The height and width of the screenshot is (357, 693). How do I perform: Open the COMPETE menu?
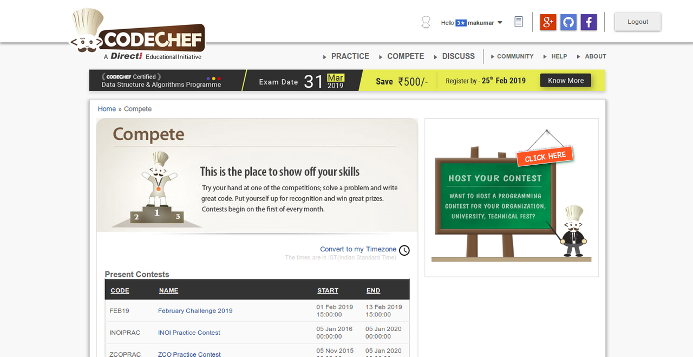coord(406,56)
